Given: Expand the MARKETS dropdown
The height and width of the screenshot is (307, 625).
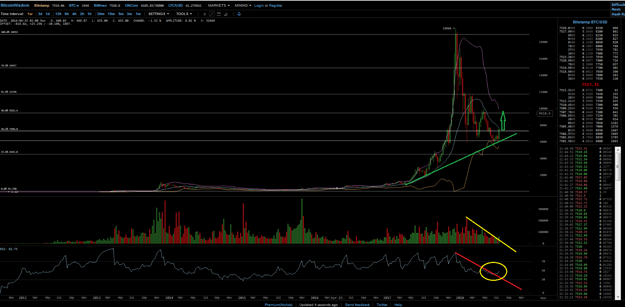Looking at the screenshot, I should click(x=219, y=6).
